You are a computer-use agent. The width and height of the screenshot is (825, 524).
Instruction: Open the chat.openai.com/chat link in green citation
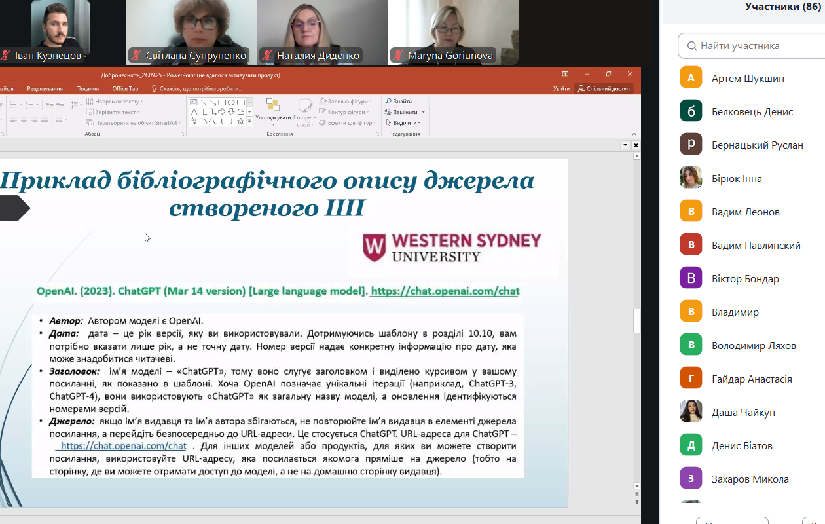444,291
